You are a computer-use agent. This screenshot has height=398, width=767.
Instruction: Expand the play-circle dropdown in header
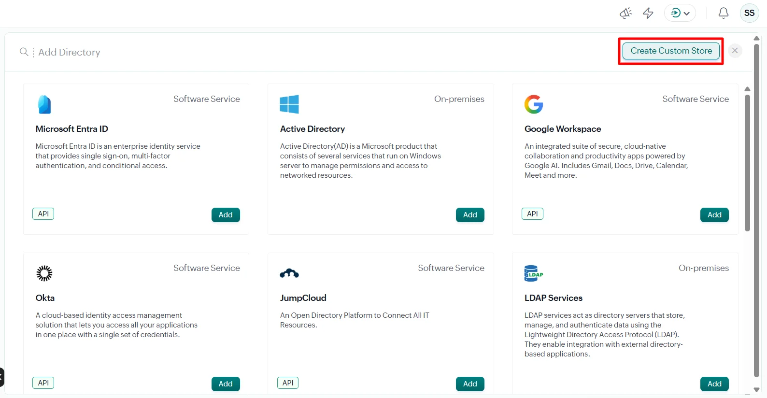pyautogui.click(x=680, y=13)
